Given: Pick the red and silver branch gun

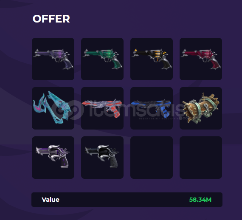Looking at the screenshot, I should 102,108.
